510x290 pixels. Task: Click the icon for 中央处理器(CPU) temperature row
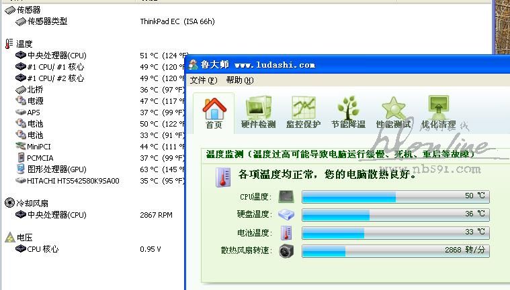(x=21, y=55)
